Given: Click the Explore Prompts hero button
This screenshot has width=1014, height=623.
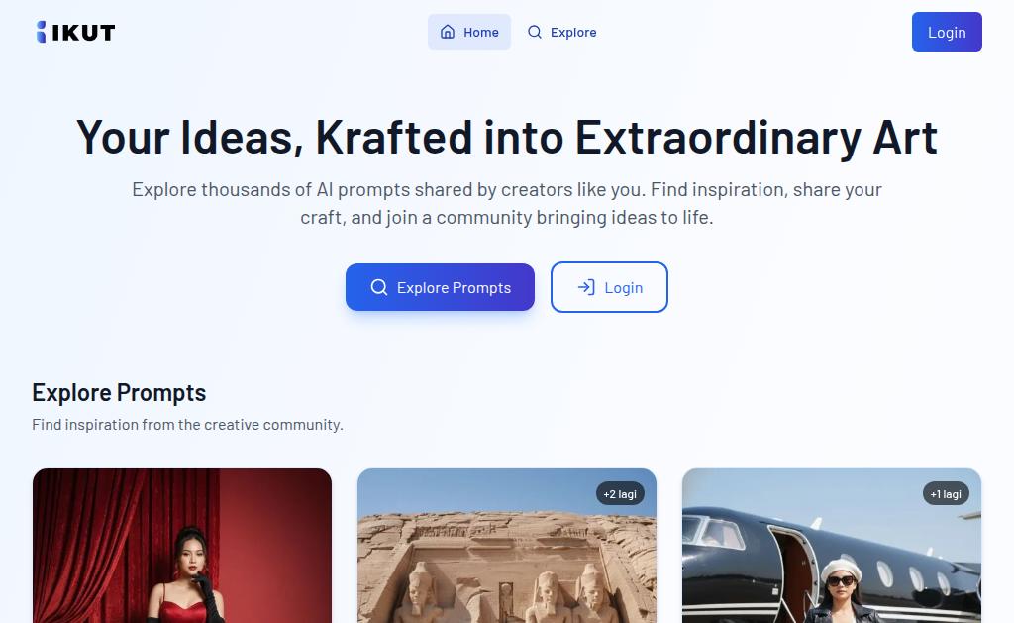Looking at the screenshot, I should [440, 287].
